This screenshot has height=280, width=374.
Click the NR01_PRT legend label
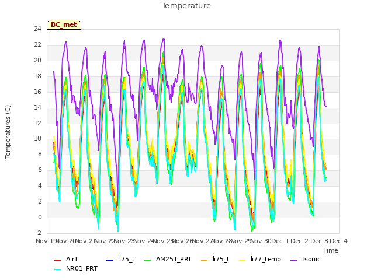click(x=82, y=268)
